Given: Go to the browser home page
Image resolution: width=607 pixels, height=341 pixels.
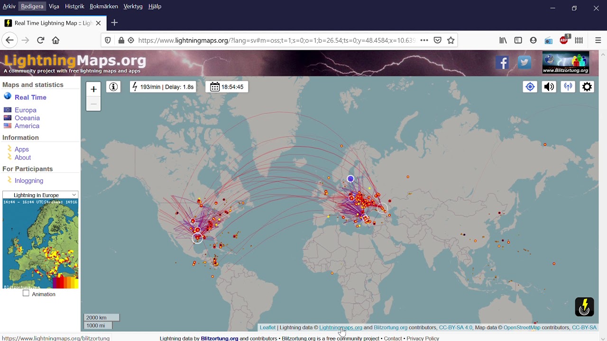Looking at the screenshot, I should [56, 40].
